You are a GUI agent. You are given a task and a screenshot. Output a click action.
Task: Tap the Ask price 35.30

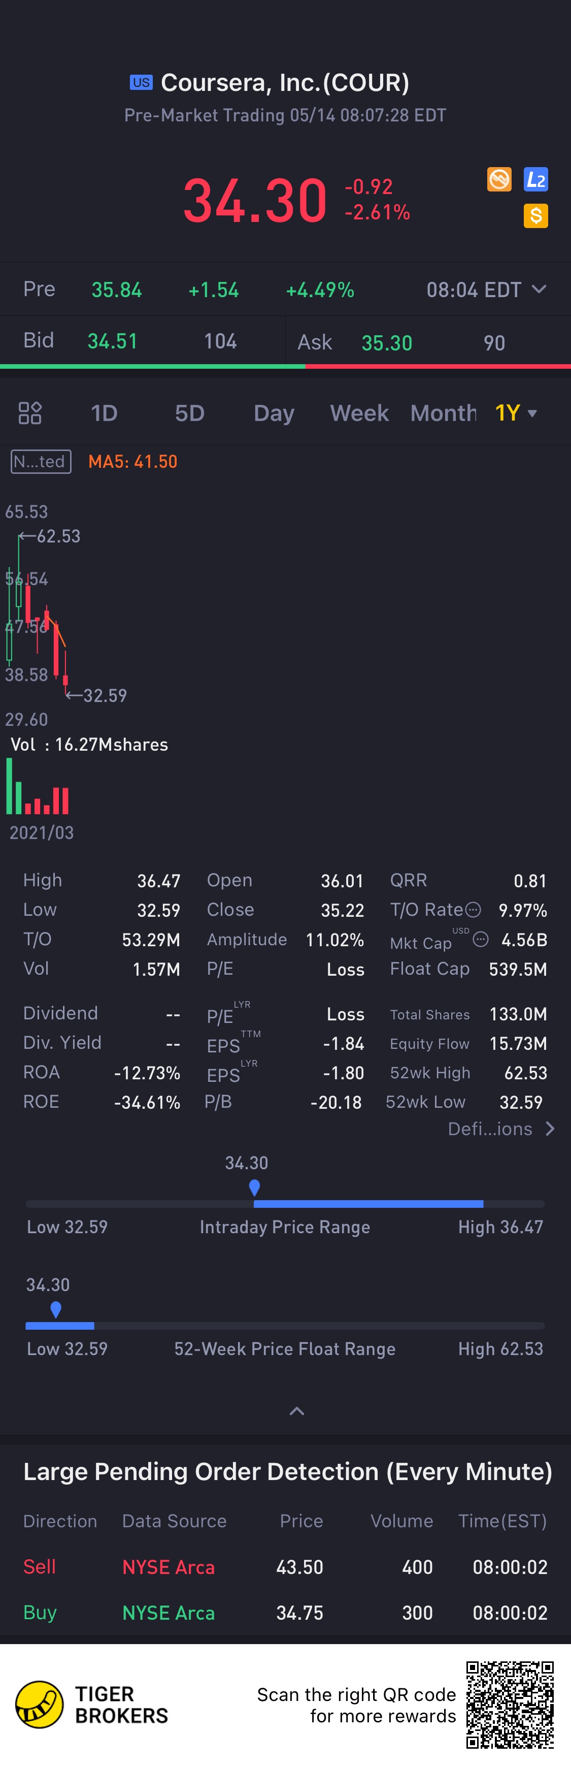387,343
